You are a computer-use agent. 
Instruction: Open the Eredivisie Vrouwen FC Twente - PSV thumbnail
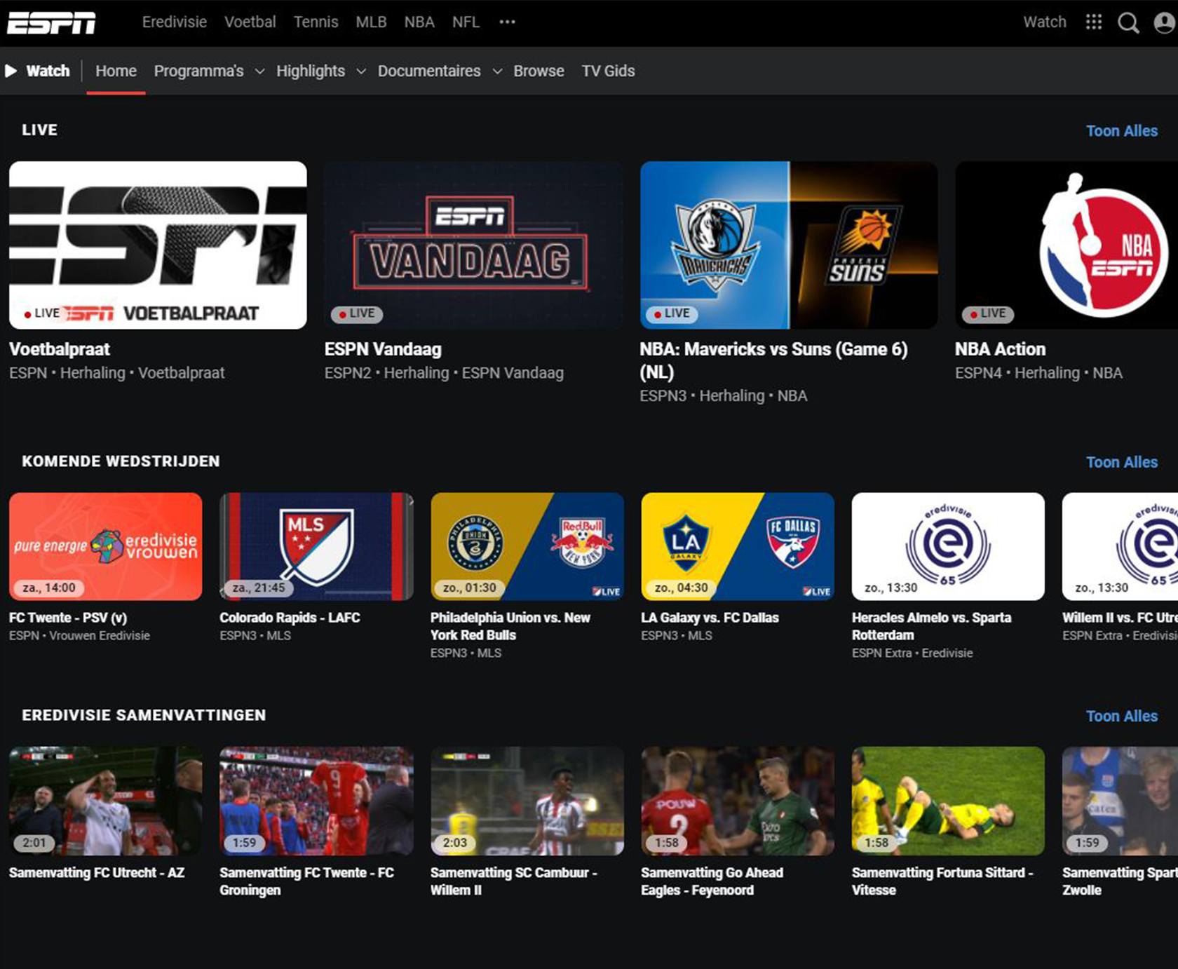pyautogui.click(x=106, y=546)
